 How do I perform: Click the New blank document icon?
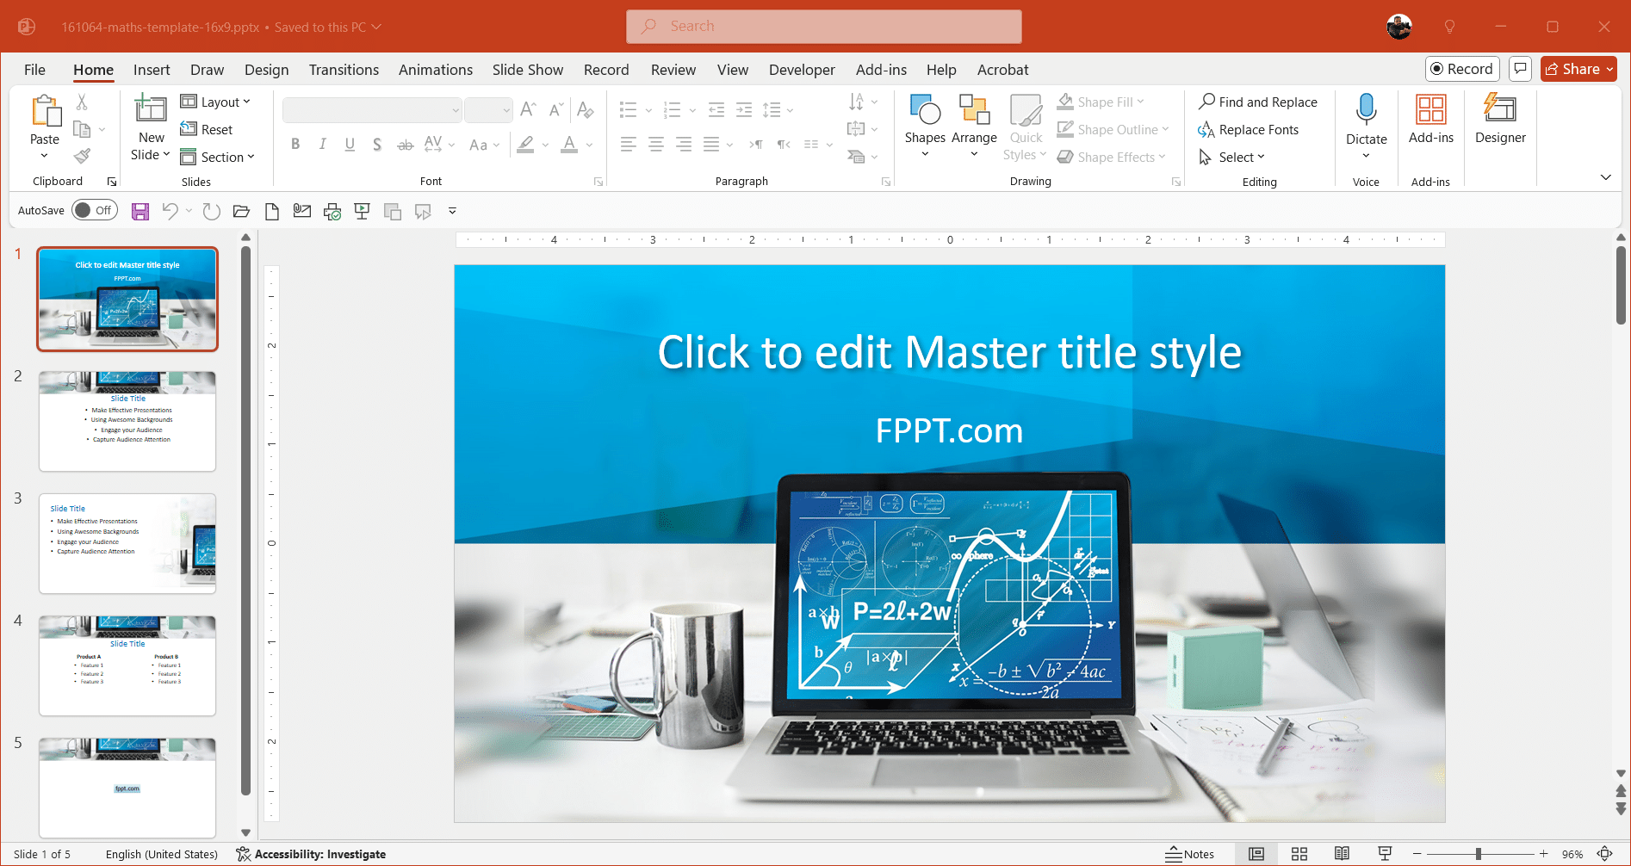(271, 211)
